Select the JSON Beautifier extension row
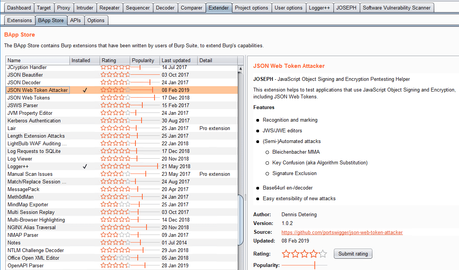The image size is (459, 270). pyautogui.click(x=122, y=75)
